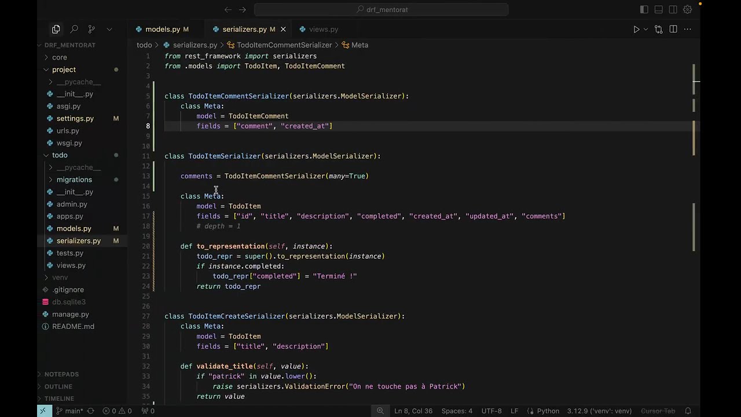This screenshot has height=417, width=741.
Task: Expand the migrations folder
Action: (74, 180)
